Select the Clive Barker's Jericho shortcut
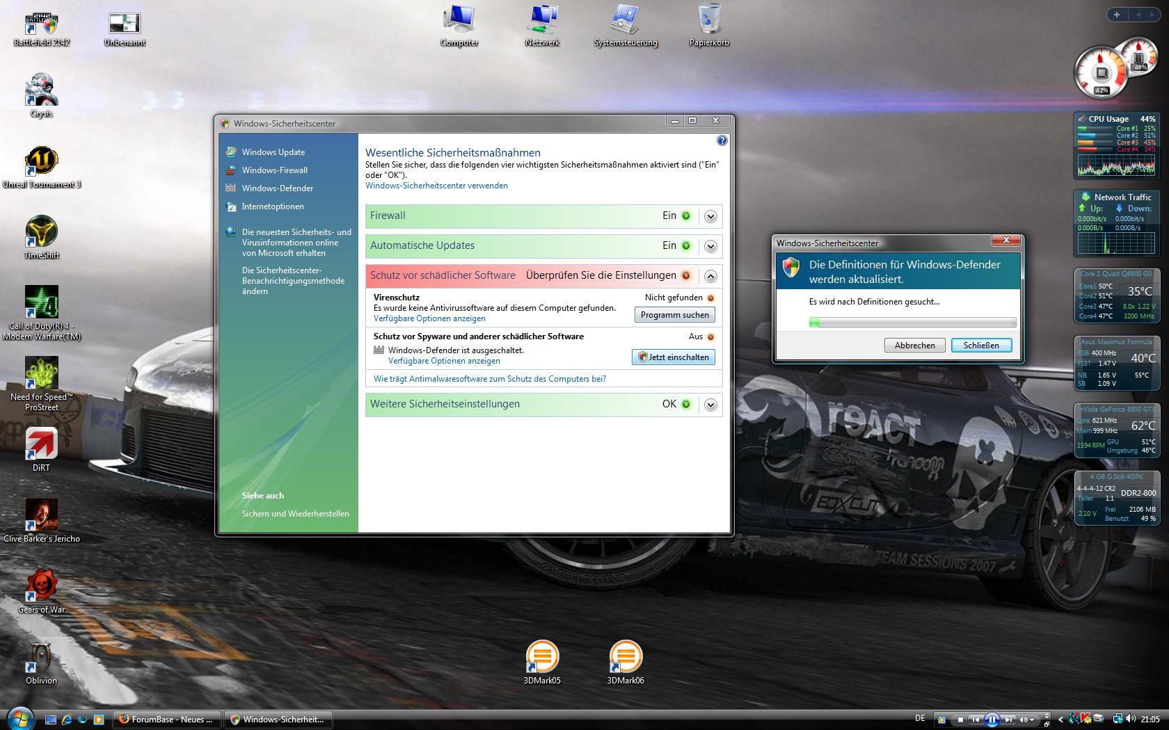This screenshot has width=1169, height=730. pyautogui.click(x=42, y=521)
